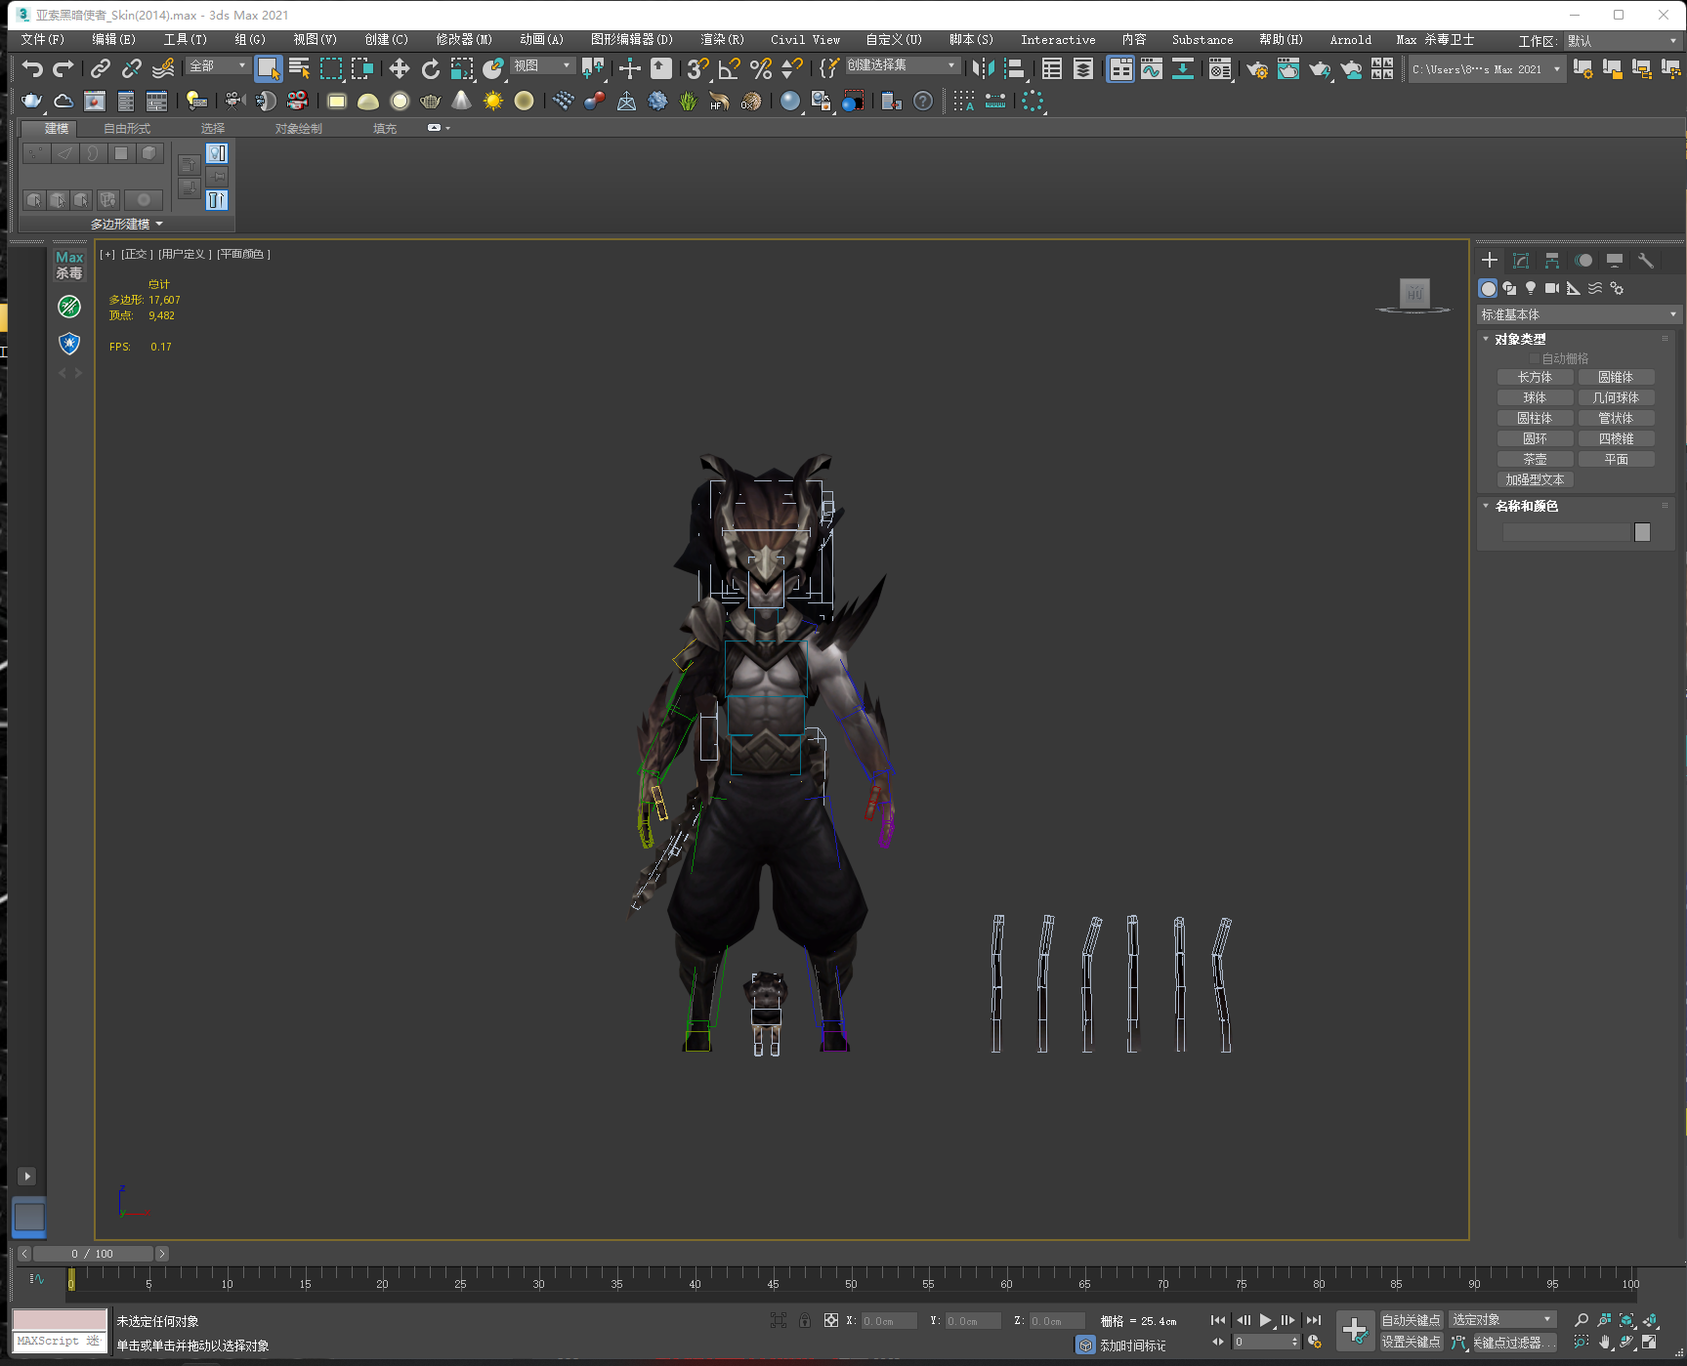Viewport: 1687px width, 1366px height.
Task: Open the 选定对象 key filter dropdown
Action: coord(1502,1320)
